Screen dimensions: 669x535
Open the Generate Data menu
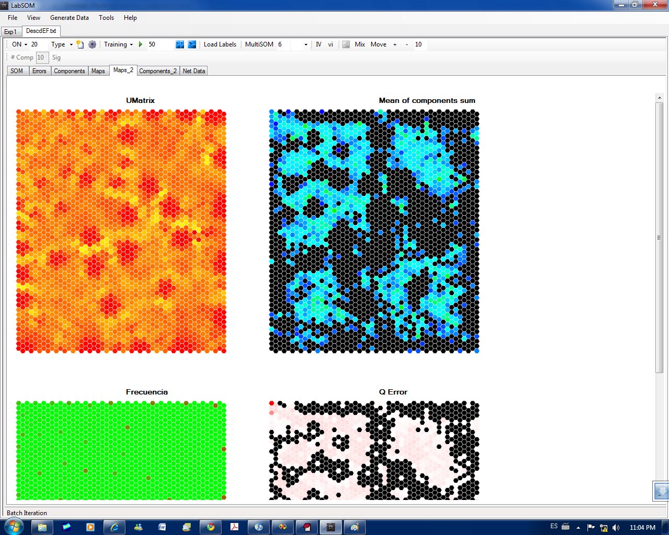70,18
